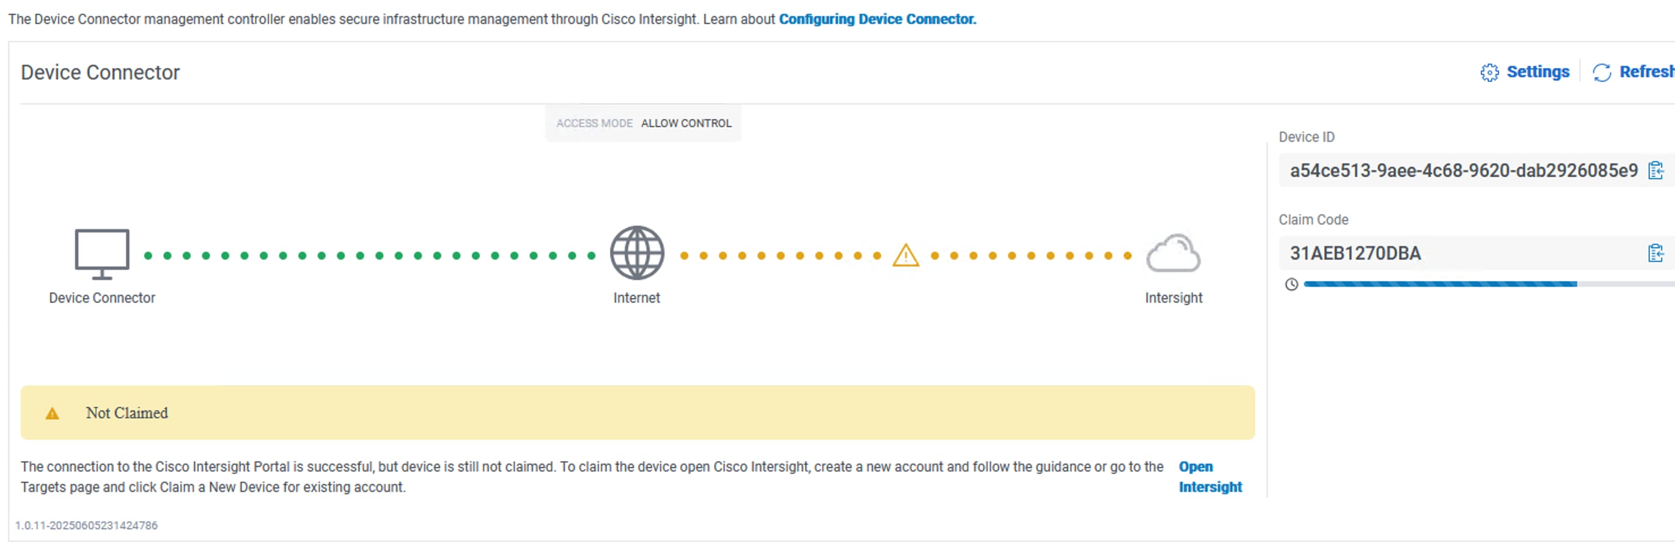Click the version number text at bottom
The height and width of the screenshot is (543, 1675).
87,525
